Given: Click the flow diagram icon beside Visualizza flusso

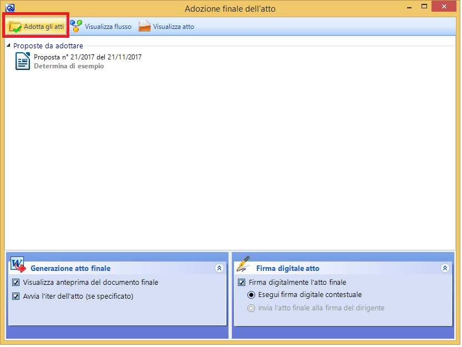Looking at the screenshot, I should tap(76, 26).
